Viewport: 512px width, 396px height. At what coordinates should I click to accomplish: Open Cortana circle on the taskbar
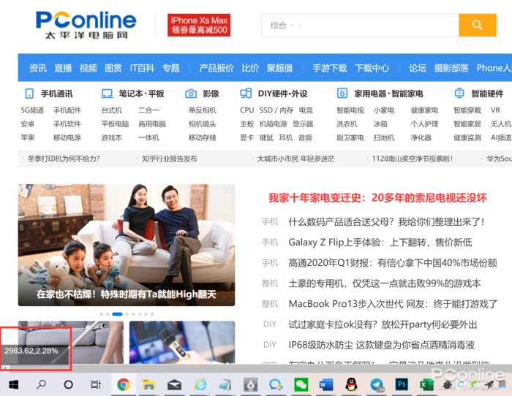(69, 384)
